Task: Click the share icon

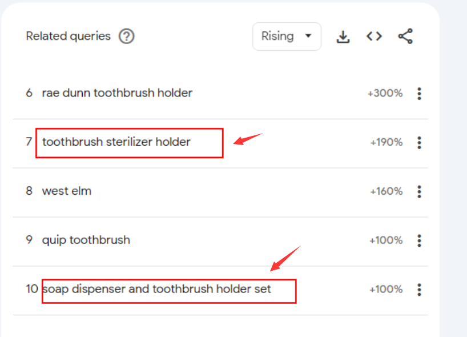Action: (x=406, y=37)
